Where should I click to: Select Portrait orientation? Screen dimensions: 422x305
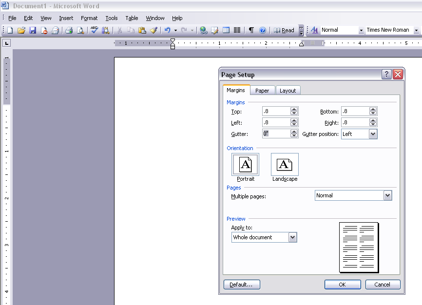click(245, 165)
